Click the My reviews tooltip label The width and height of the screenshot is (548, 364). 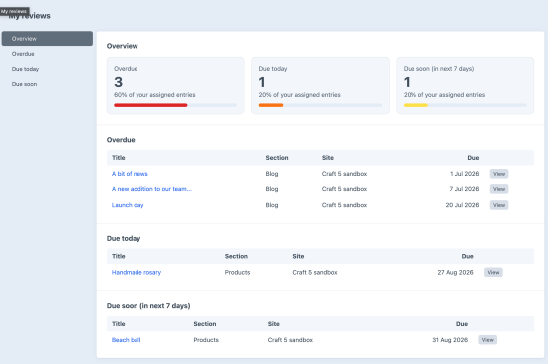click(14, 11)
